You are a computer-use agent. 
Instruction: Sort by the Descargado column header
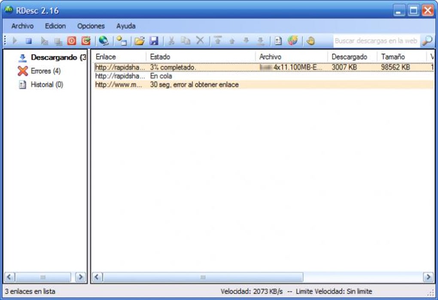[x=353, y=57]
